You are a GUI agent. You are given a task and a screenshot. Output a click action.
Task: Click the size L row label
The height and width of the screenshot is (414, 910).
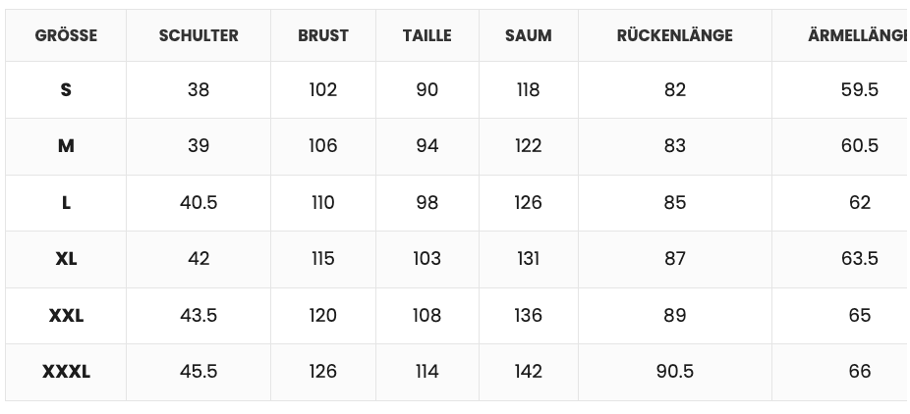coord(66,202)
